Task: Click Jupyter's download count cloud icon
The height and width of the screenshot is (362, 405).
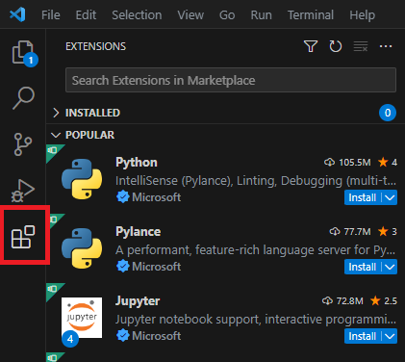Action: click(x=327, y=301)
